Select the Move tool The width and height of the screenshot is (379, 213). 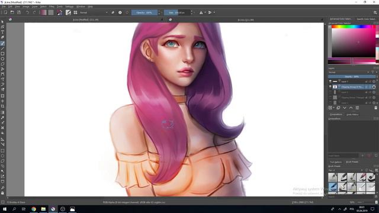2,101
